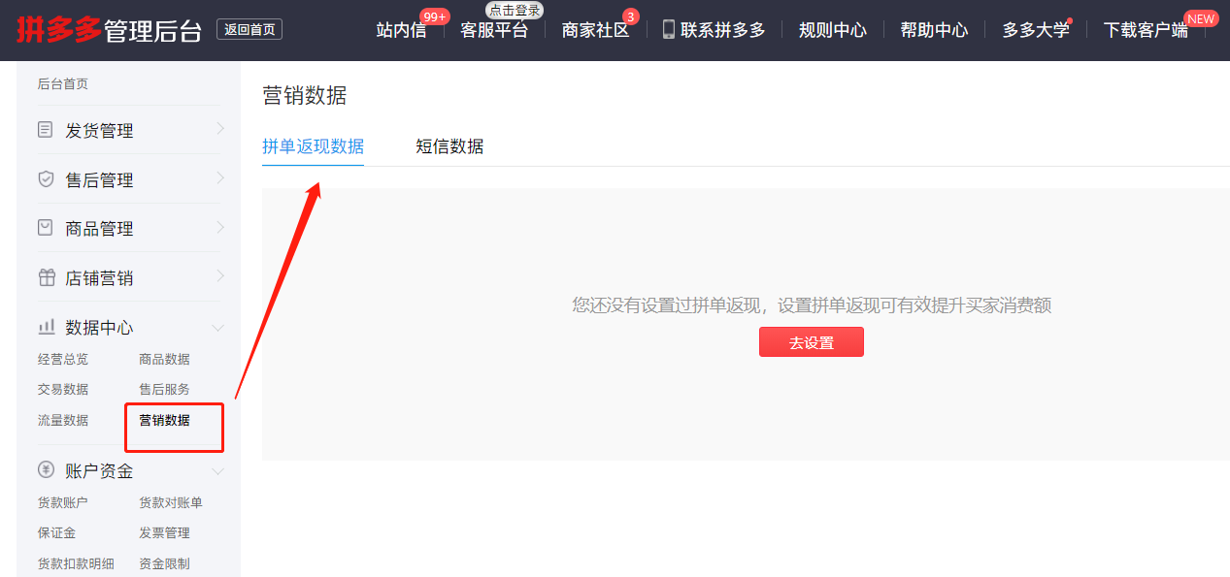The width and height of the screenshot is (1230, 577).
Task: Open 售后服务 under 数据中心
Action: tap(164, 389)
